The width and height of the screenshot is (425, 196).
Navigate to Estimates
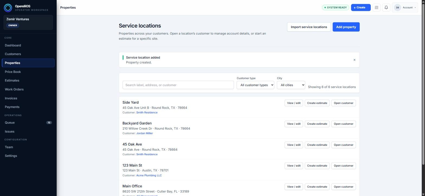point(28,80)
